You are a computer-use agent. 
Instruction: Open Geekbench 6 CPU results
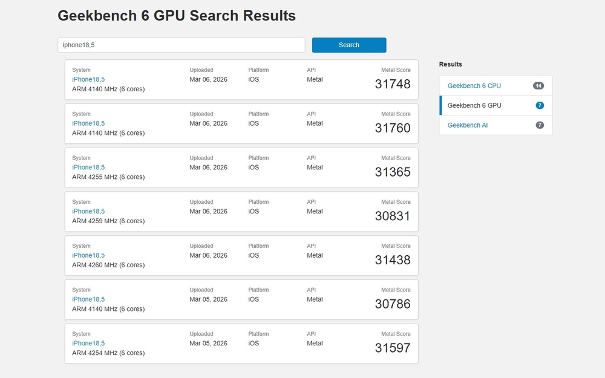[474, 86]
